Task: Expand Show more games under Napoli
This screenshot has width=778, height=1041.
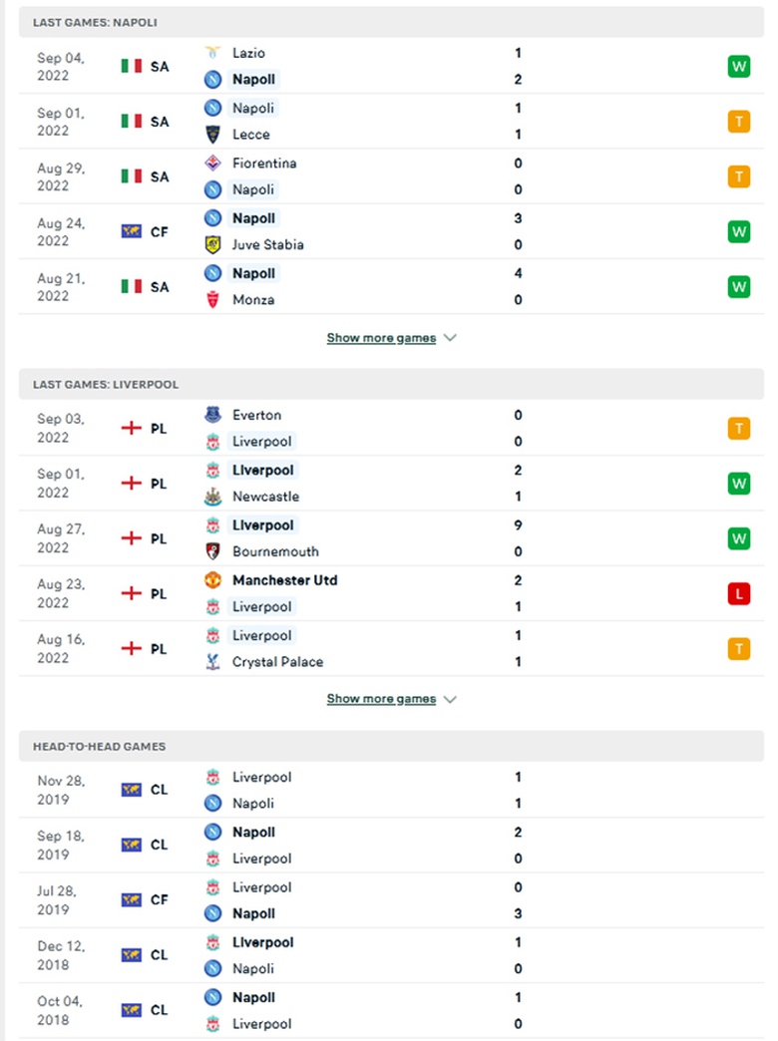Action: coord(390,338)
